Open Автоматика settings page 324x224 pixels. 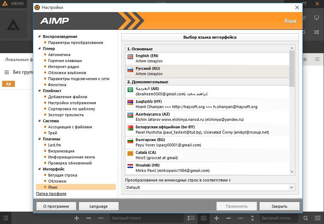tap(59, 55)
